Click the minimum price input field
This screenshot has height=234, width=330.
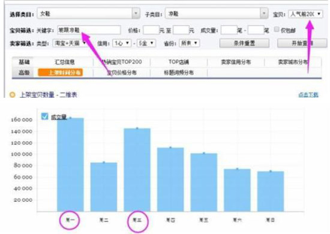pyautogui.click(x=151, y=30)
